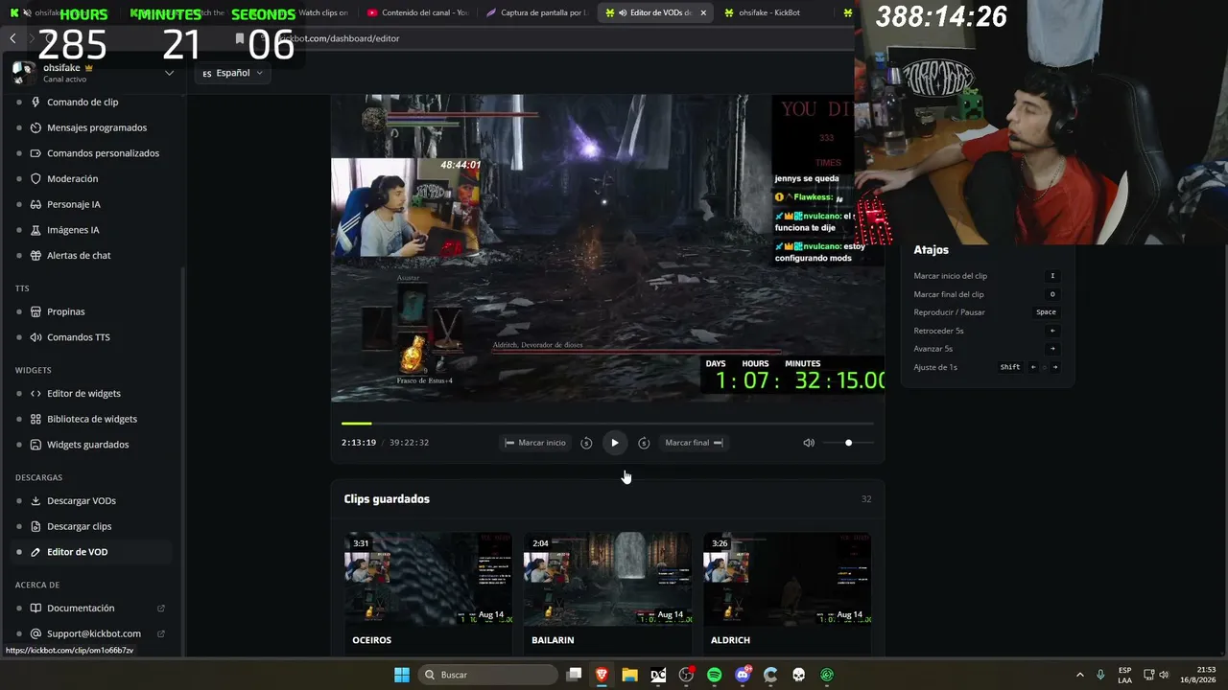Click the microphone icon in system tray
Viewport: 1228px width, 690px height.
(1100, 675)
